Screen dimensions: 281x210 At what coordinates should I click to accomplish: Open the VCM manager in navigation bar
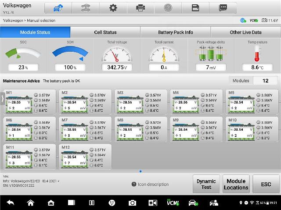pyautogui.click(x=173, y=203)
